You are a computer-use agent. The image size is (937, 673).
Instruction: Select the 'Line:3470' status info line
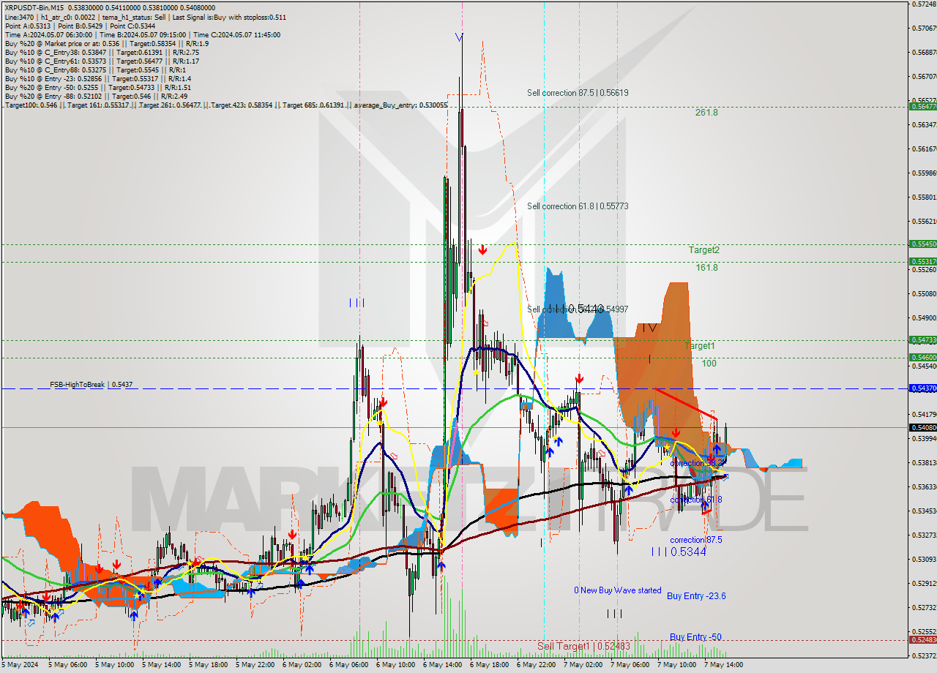tap(146, 17)
